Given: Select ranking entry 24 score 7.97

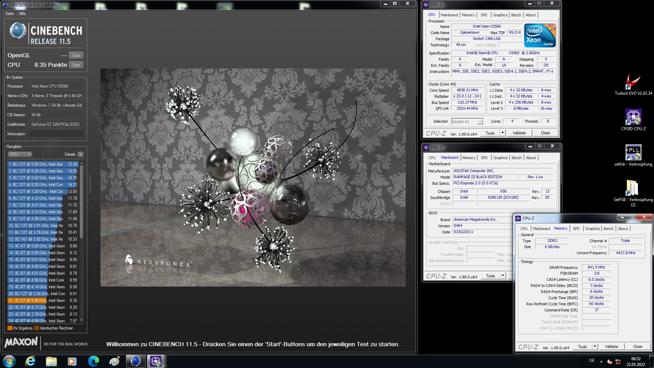Looking at the screenshot, I should 43,321.
